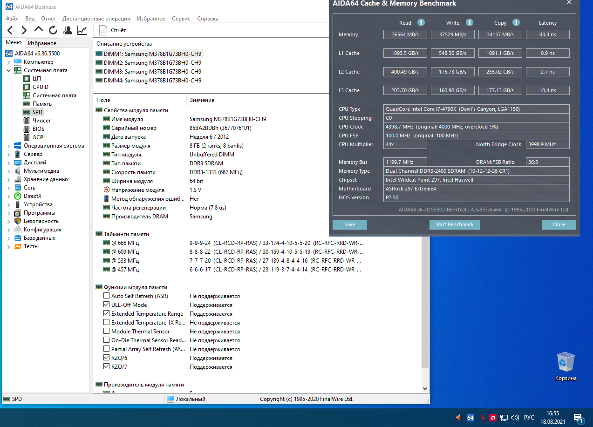593x427 pixels.
Task: Click the Memory Read value 36564 MB/s
Action: click(405, 34)
